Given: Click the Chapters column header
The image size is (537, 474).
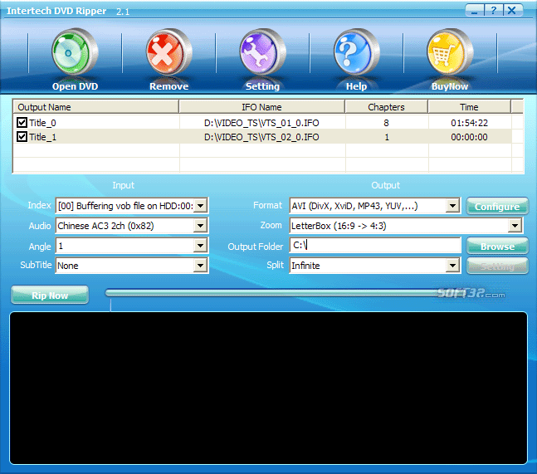Looking at the screenshot, I should click(x=386, y=107).
